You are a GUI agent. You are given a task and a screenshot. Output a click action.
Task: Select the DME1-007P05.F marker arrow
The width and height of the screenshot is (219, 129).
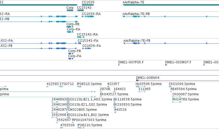click(119, 65)
